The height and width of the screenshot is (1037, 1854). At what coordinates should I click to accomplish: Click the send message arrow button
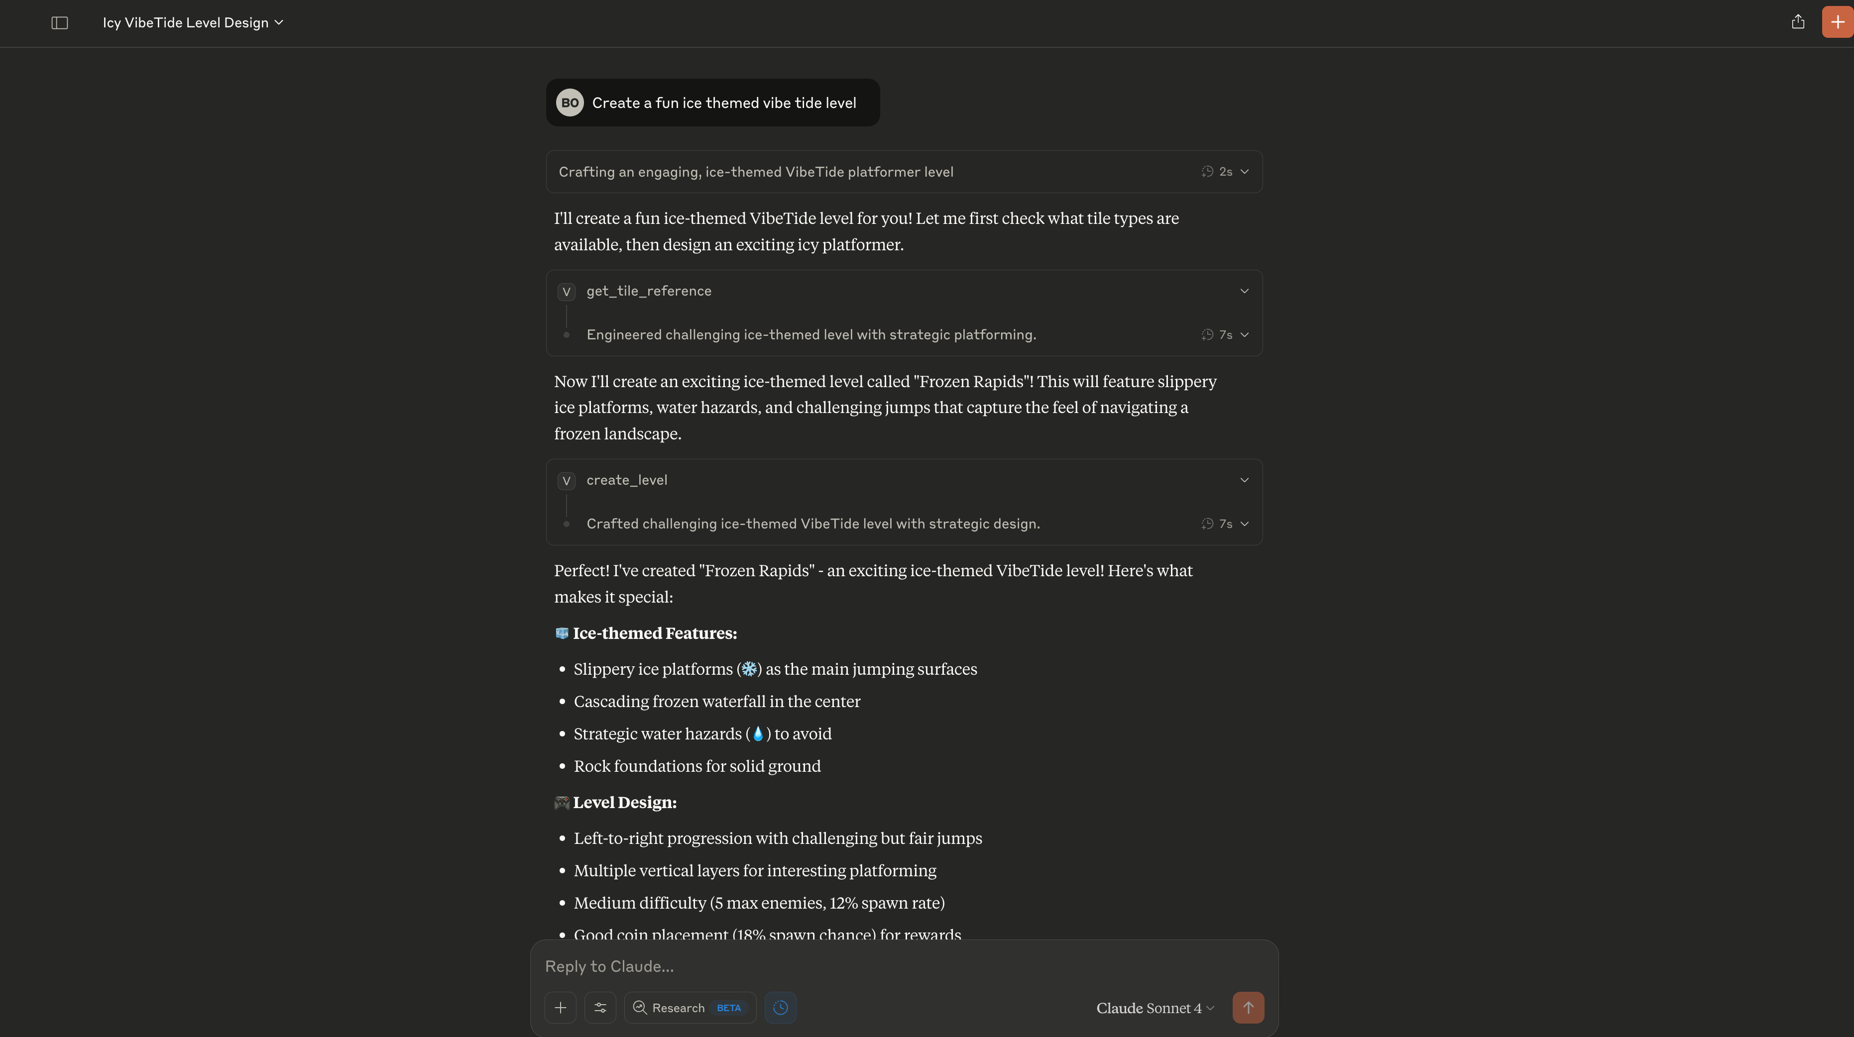pyautogui.click(x=1248, y=1008)
